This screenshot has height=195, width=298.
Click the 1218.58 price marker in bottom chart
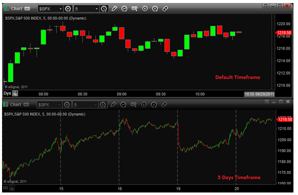(x=284, y=119)
